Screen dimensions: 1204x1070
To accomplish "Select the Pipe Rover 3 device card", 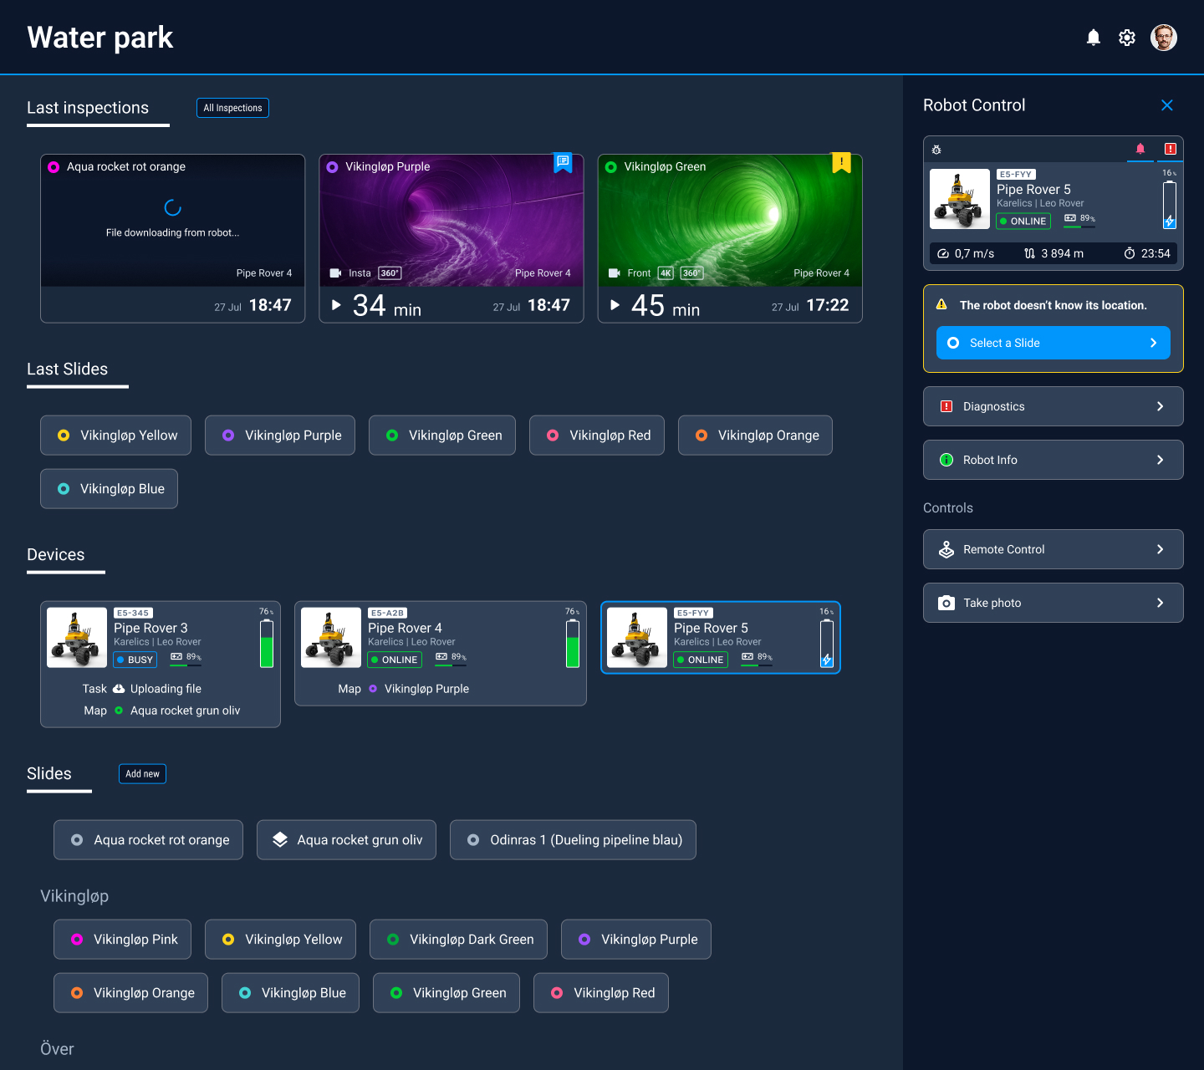I will point(160,664).
